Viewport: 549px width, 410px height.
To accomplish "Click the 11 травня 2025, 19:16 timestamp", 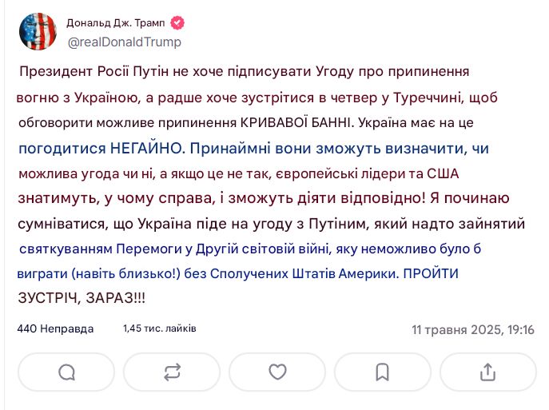I will [473, 329].
